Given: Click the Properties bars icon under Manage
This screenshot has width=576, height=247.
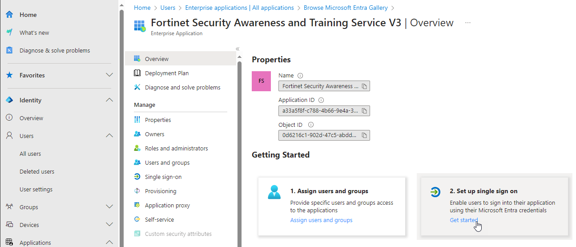Looking at the screenshot, I should point(137,120).
